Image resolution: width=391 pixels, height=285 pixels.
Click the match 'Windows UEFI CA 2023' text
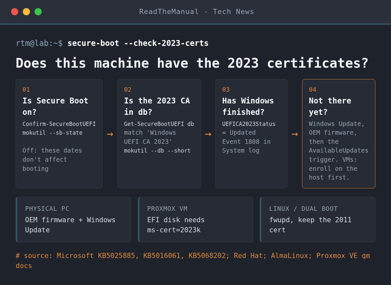(x=150, y=137)
